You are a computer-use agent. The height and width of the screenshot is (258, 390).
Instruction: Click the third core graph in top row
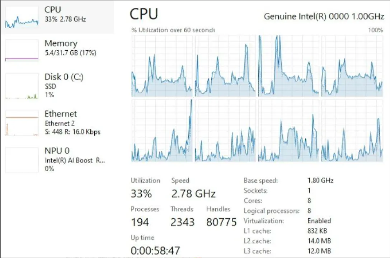tap(288, 66)
